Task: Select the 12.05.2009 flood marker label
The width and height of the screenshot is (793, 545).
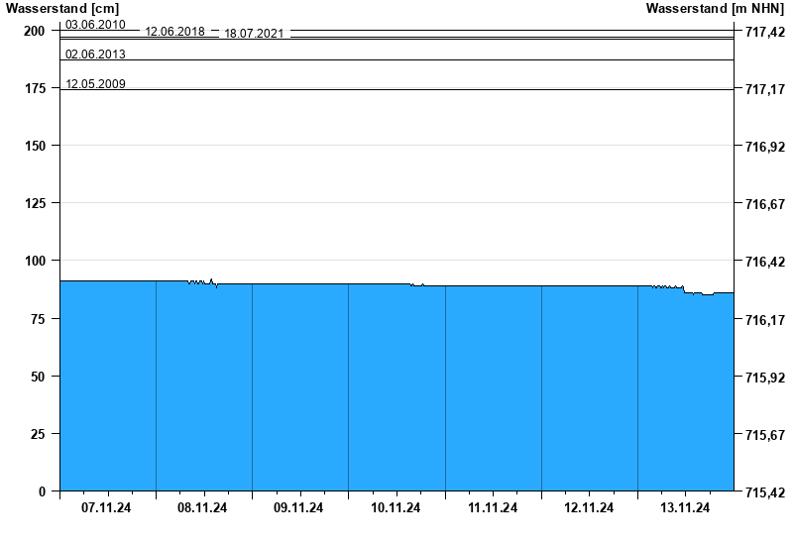Action: click(x=95, y=84)
